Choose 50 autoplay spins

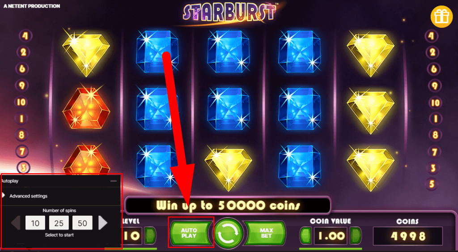(x=82, y=223)
